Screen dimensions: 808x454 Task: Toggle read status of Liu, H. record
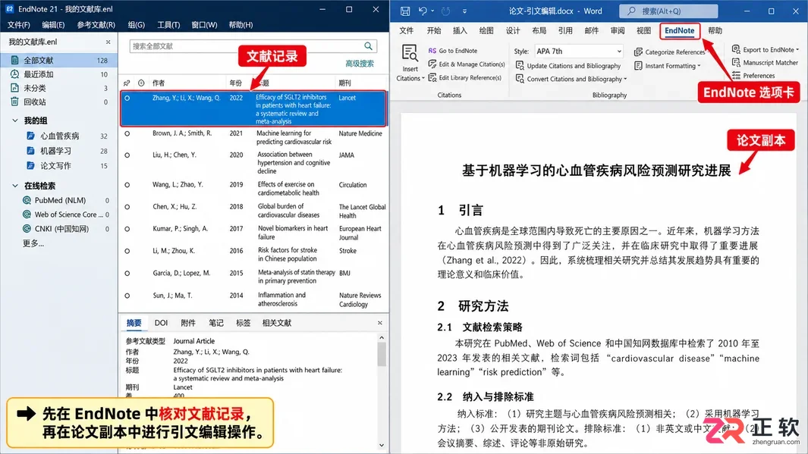(x=127, y=155)
